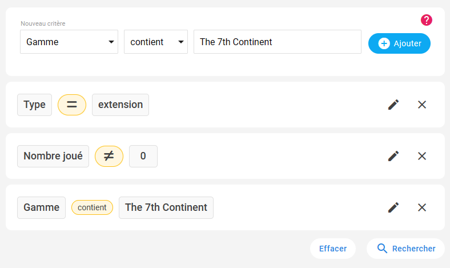Click the not-equal operator chip

tap(109, 157)
